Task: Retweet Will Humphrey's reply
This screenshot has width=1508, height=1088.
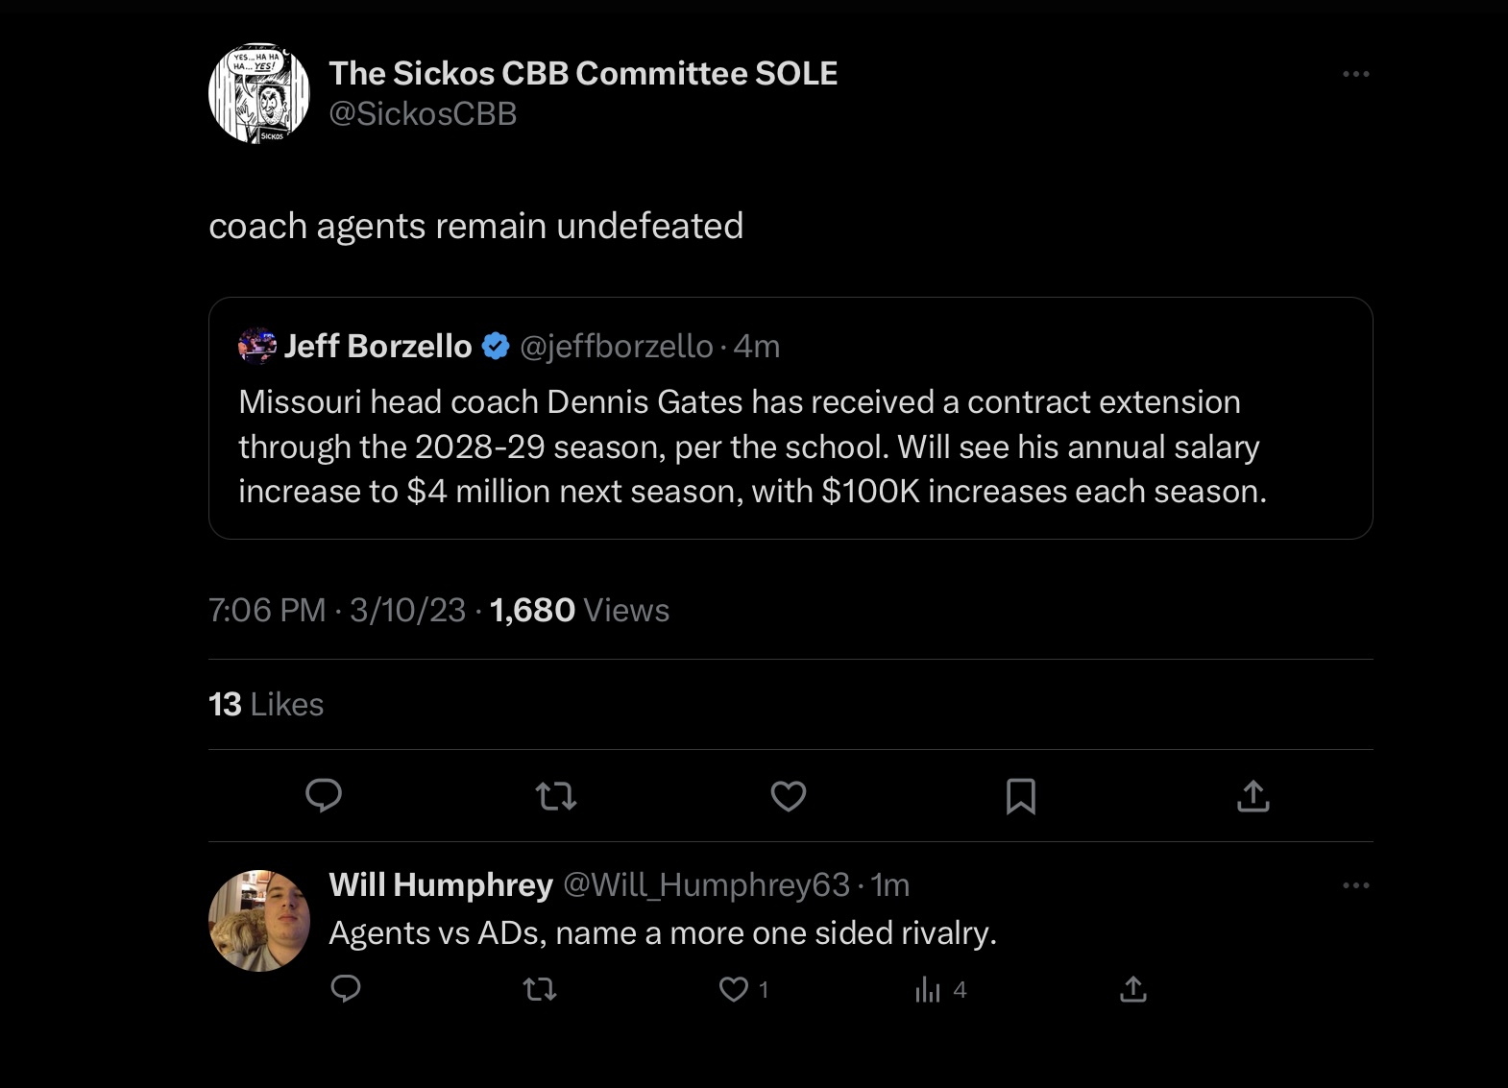Action: pos(540,989)
